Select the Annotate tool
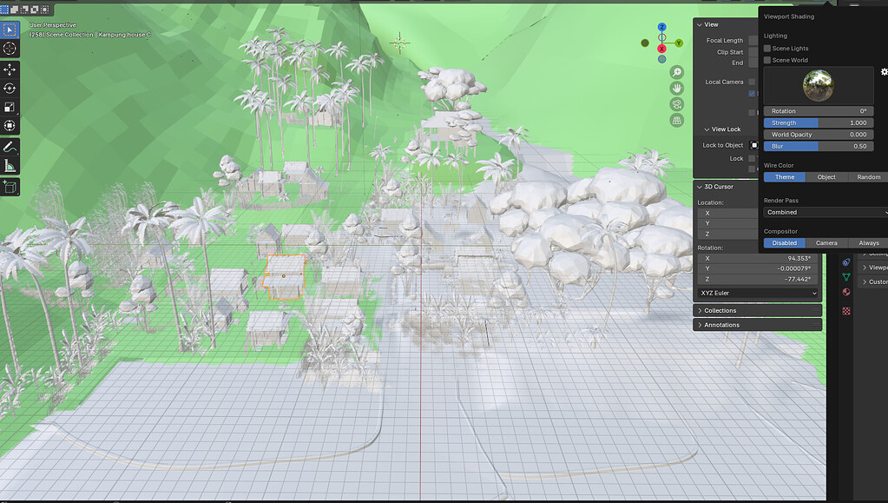This screenshot has width=888, height=503. click(x=10, y=148)
